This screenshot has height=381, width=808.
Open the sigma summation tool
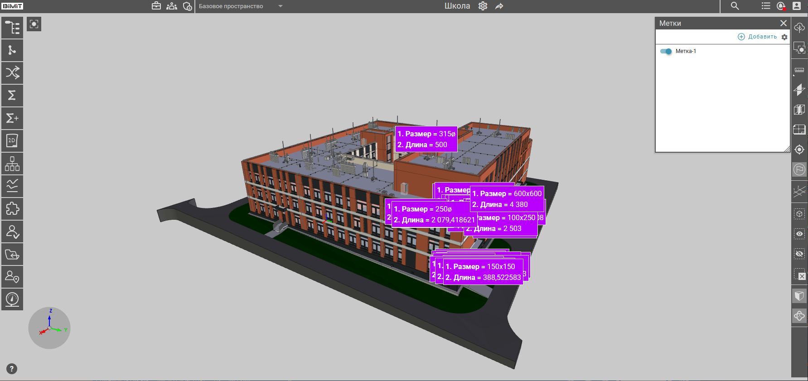(12, 96)
